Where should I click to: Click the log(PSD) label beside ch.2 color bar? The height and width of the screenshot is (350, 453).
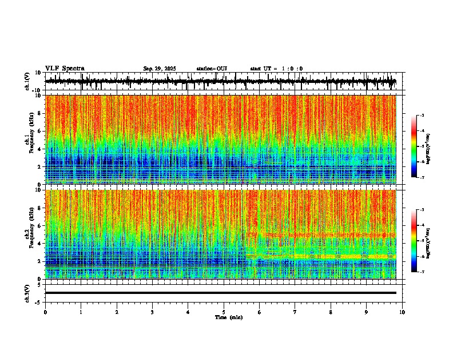tap(428, 243)
